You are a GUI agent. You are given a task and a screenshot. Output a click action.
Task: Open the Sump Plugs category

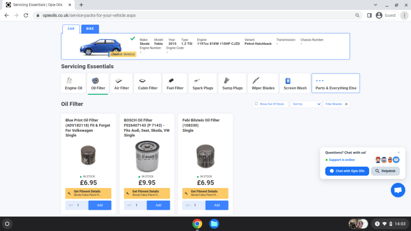[232, 83]
